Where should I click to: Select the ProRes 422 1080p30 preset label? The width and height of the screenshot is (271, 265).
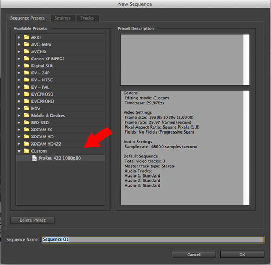click(60, 158)
